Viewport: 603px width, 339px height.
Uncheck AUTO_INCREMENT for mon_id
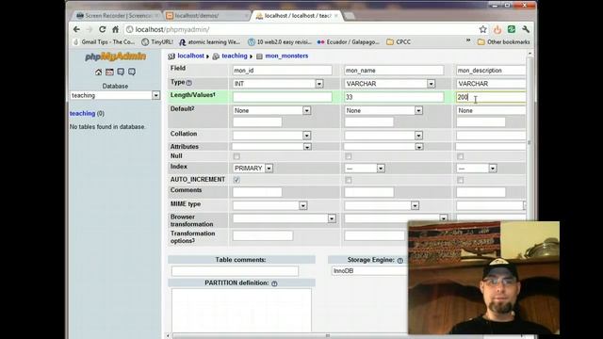[x=236, y=180]
